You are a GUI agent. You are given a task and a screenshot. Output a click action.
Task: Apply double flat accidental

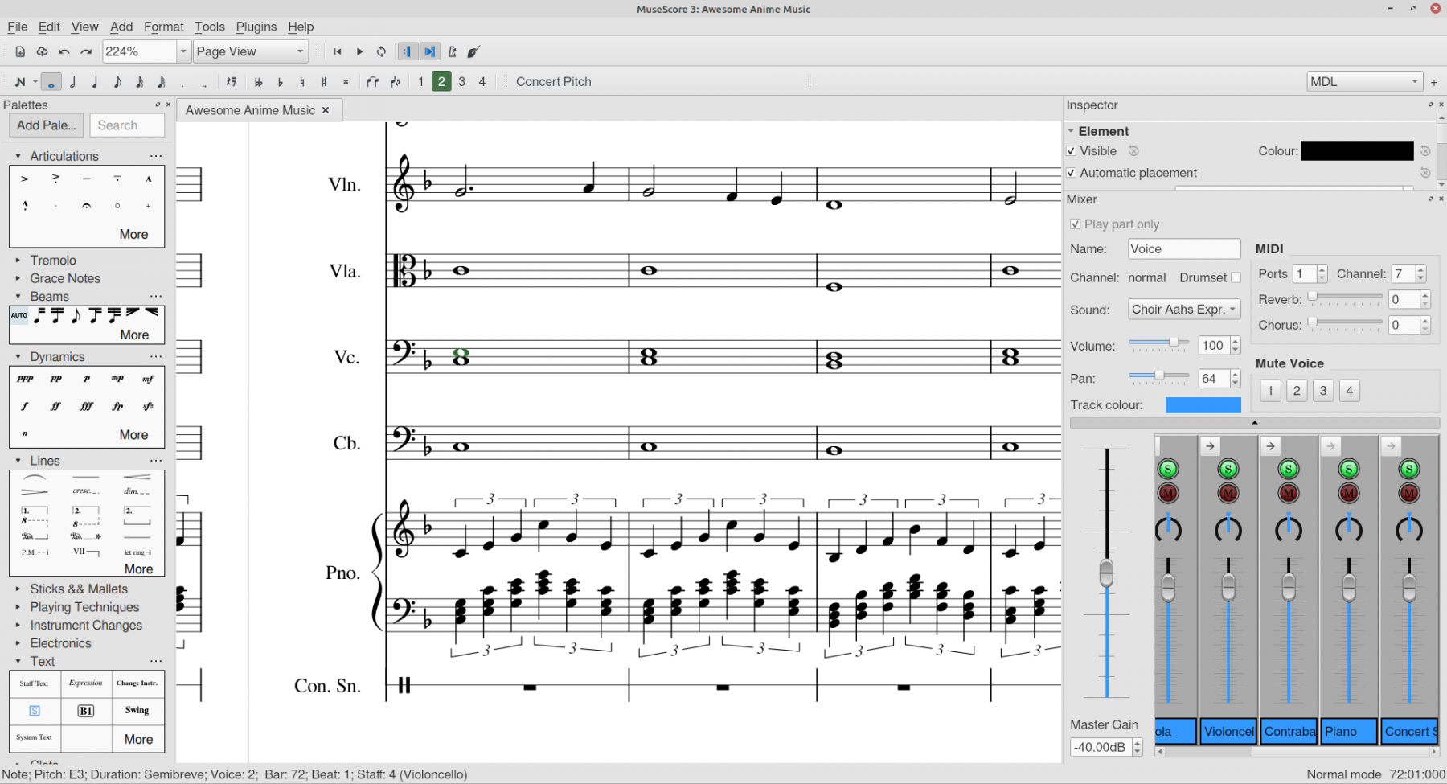point(258,82)
